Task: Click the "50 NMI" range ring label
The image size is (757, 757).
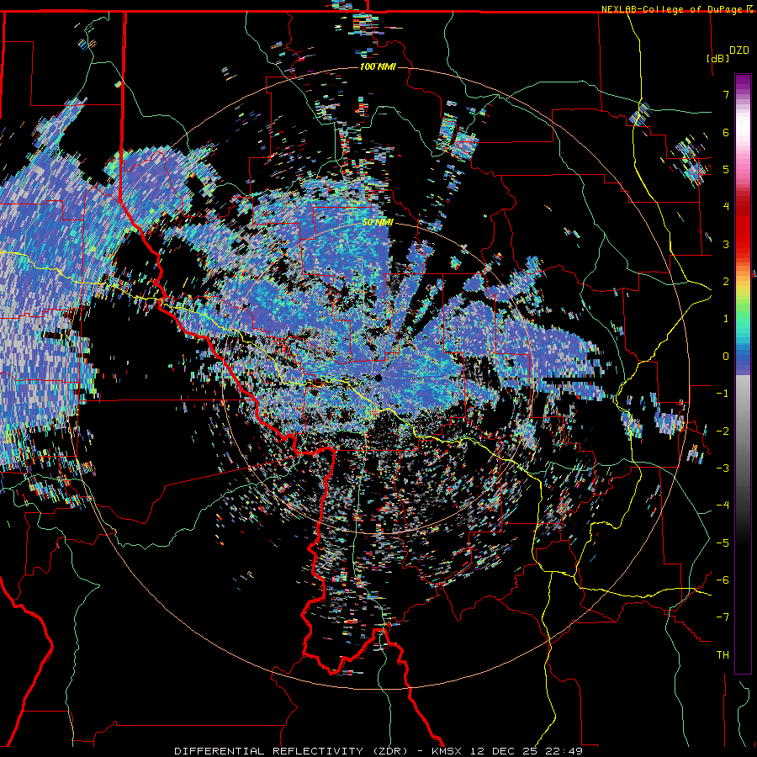Action: pos(378,223)
